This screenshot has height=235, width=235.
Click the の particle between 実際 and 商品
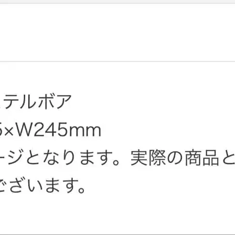click(175, 158)
